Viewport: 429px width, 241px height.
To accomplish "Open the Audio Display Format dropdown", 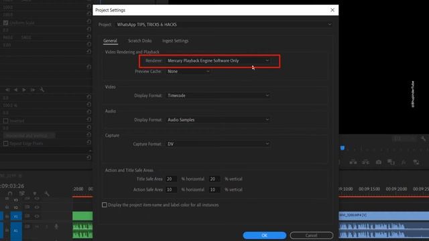I will point(218,120).
